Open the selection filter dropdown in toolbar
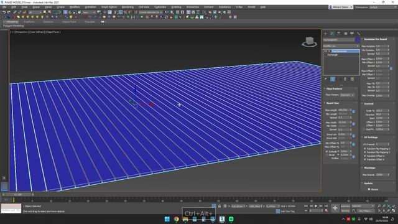 click(x=35, y=12)
